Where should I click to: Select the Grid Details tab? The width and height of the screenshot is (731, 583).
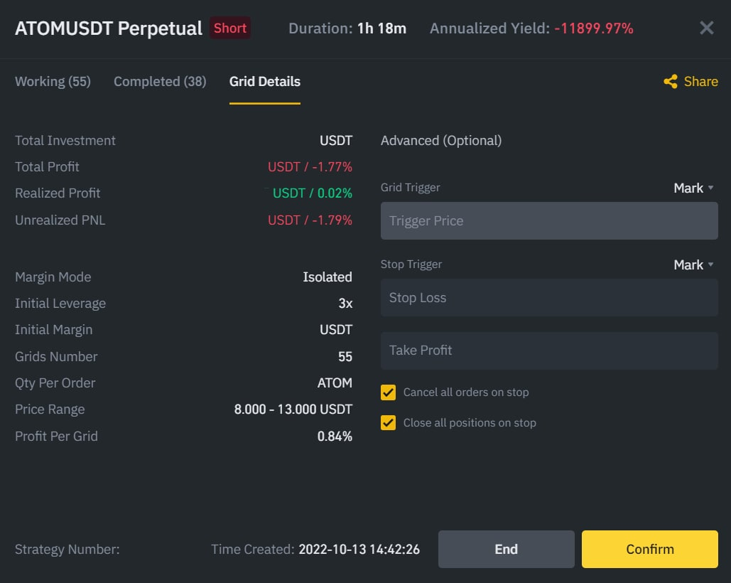coord(265,82)
